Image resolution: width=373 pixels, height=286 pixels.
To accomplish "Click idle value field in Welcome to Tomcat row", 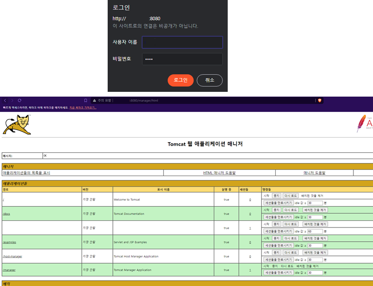I will pos(315,203).
